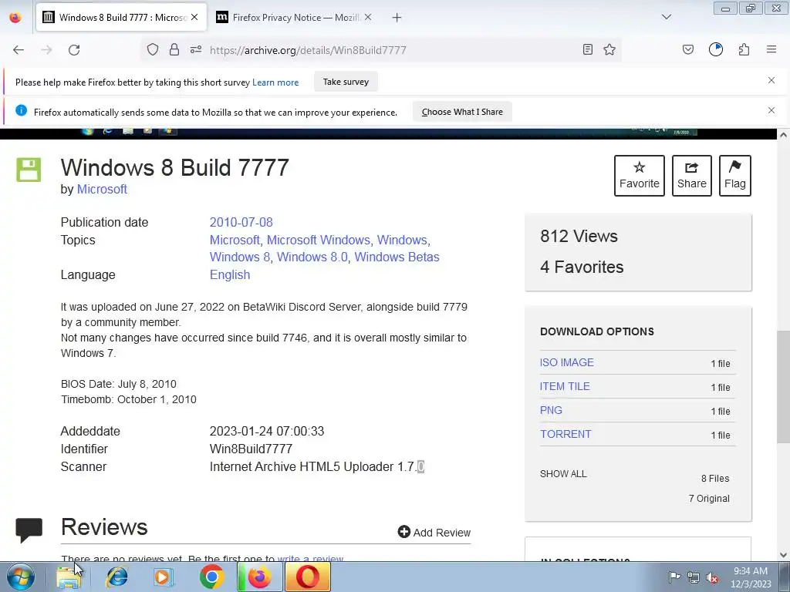Switch to the Firefox Privacy Notice tab
This screenshot has height=592, width=790.
(x=294, y=18)
